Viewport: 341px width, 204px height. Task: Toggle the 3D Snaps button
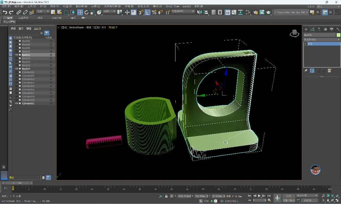[141, 12]
